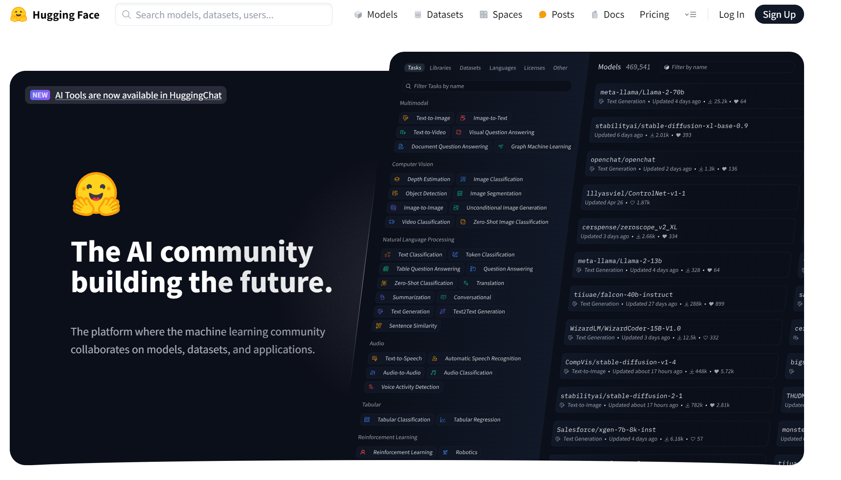Click the Reinforcement Learning task icon

[363, 452]
